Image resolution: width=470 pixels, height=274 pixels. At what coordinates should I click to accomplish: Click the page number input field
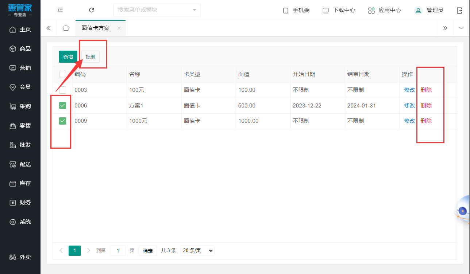118,251
